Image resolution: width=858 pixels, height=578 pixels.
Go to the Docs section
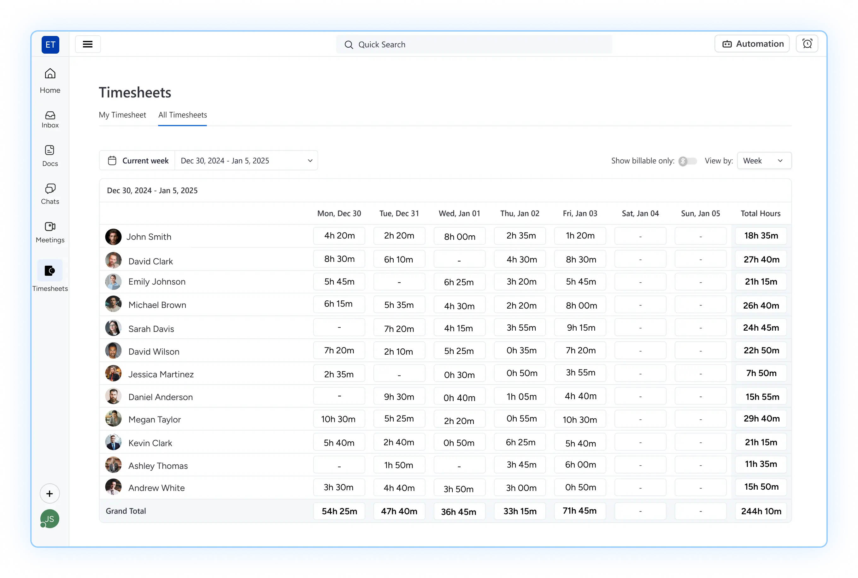50,156
